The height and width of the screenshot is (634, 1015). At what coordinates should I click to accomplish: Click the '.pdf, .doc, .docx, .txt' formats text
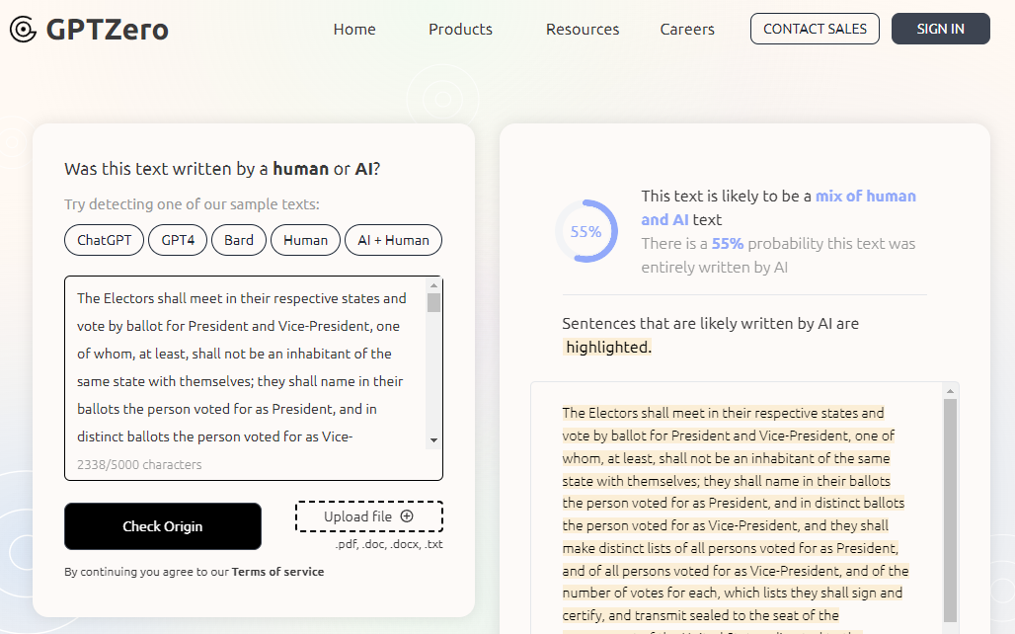tap(388, 544)
